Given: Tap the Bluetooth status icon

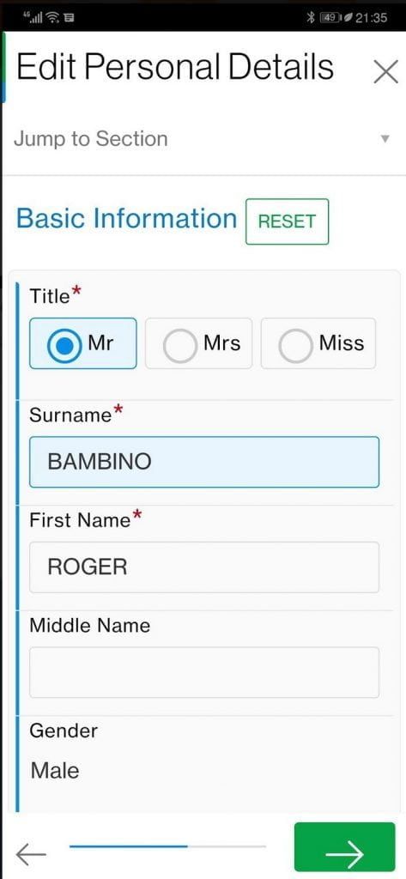Looking at the screenshot, I should 312,17.
